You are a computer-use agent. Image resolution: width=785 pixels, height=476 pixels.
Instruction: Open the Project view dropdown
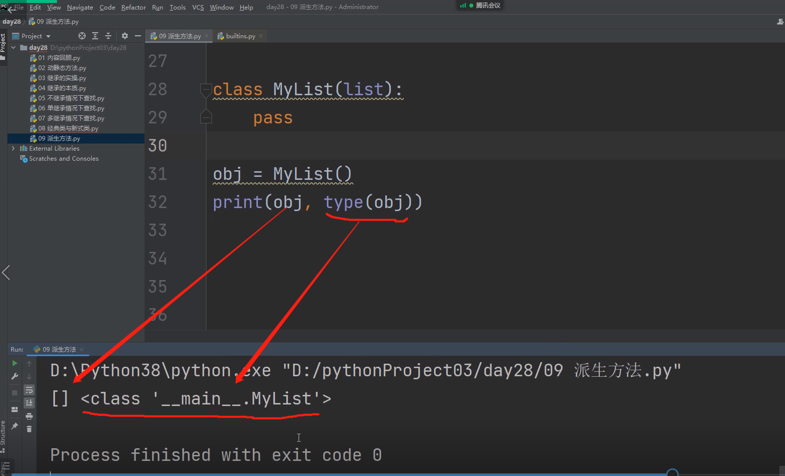point(32,36)
